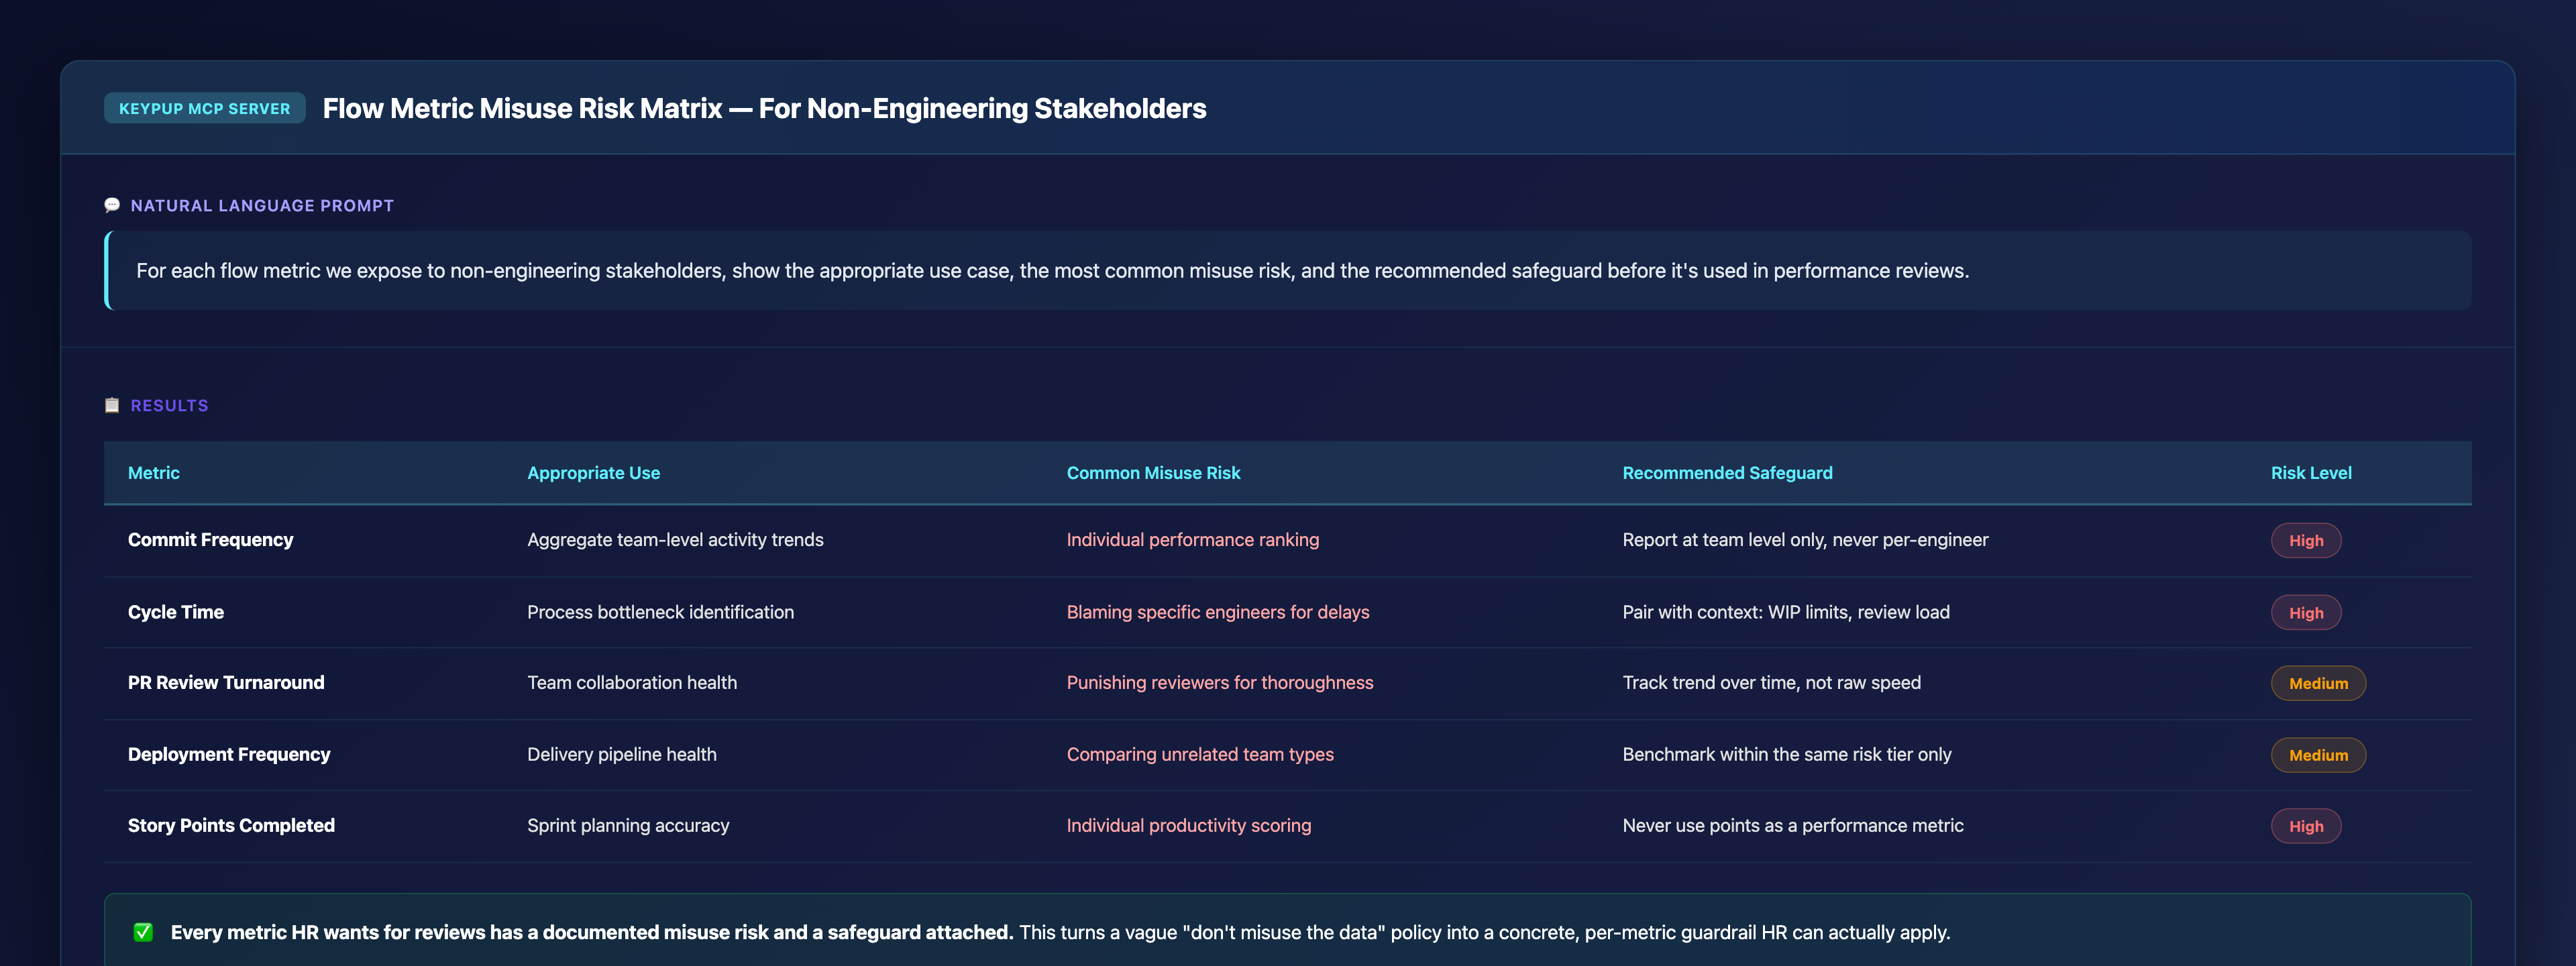Click the Metric column header
This screenshot has height=966, width=2576.
tap(154, 473)
